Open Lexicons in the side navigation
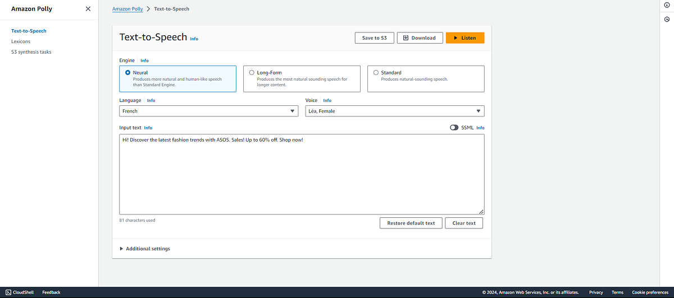Screen dimensions: 674x298 click(21, 41)
